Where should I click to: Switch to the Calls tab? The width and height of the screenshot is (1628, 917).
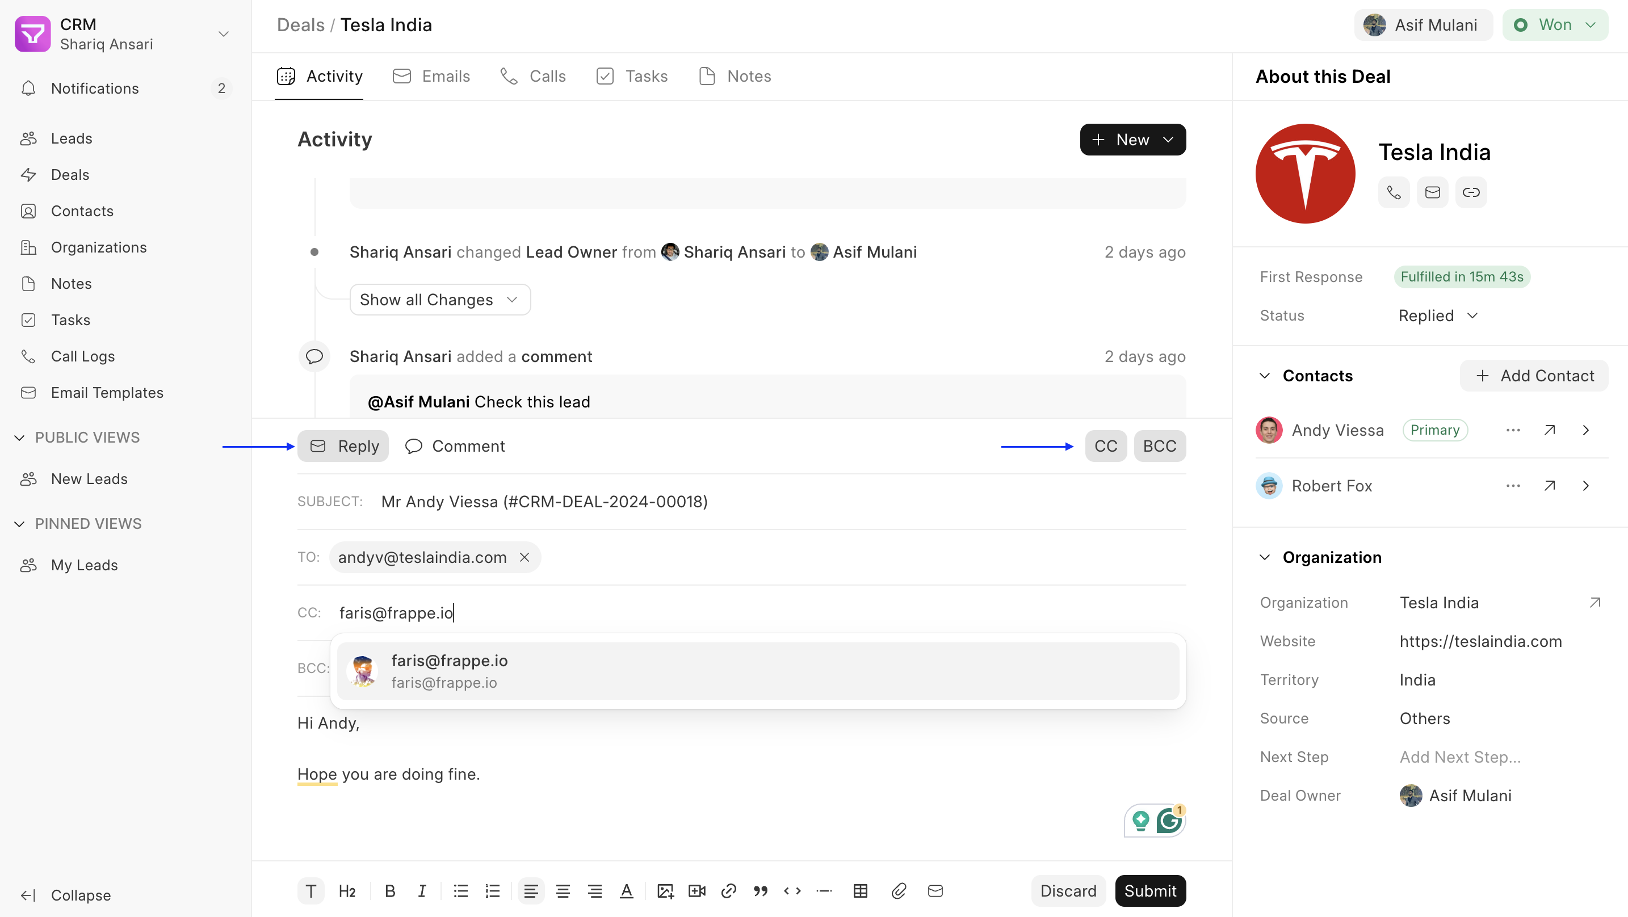533,77
